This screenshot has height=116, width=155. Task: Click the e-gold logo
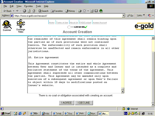point(144,26)
